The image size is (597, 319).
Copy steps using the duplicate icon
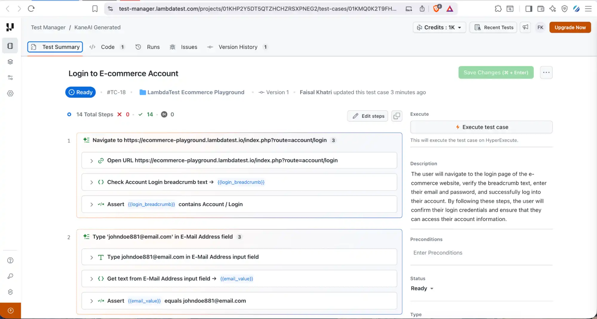point(397,116)
